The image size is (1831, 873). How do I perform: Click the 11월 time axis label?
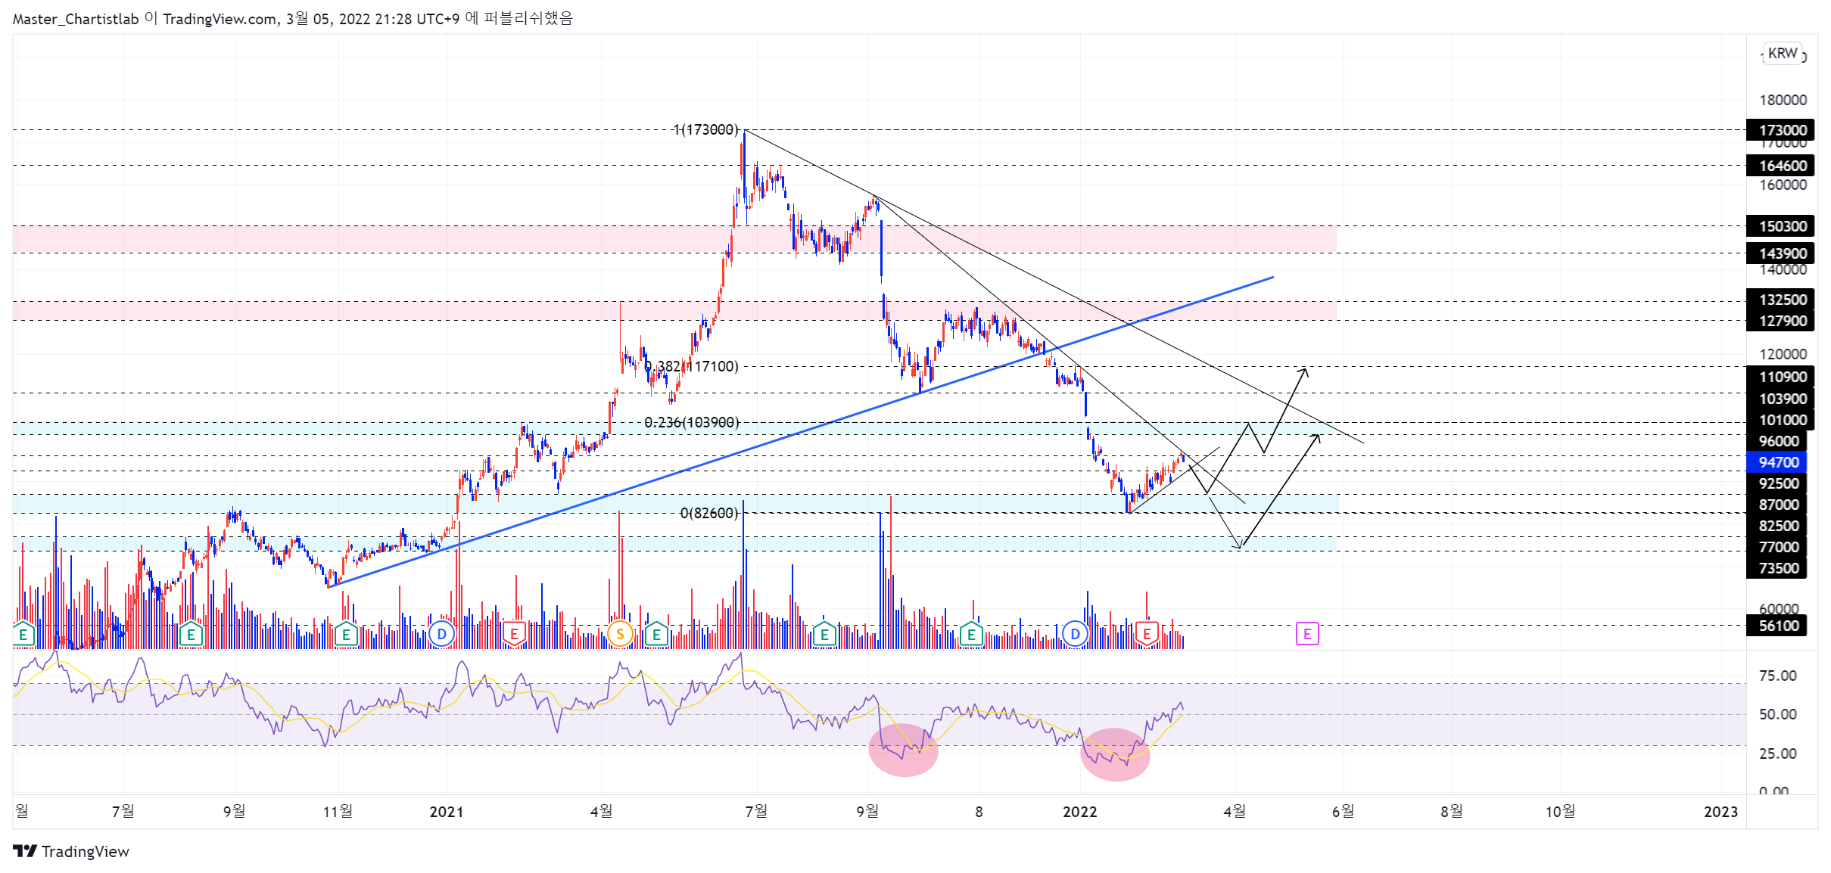tap(338, 812)
